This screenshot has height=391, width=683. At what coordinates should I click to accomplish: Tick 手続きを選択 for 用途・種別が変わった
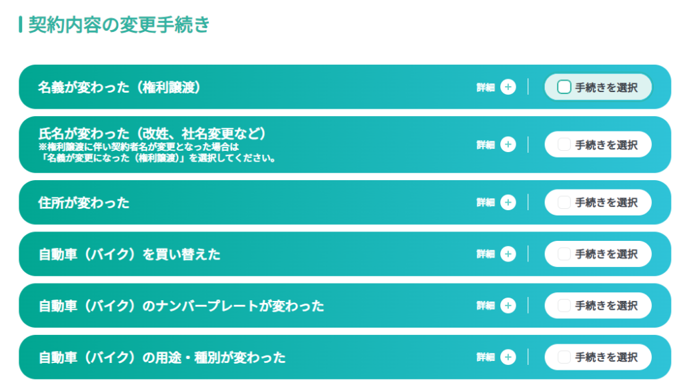[564, 357]
